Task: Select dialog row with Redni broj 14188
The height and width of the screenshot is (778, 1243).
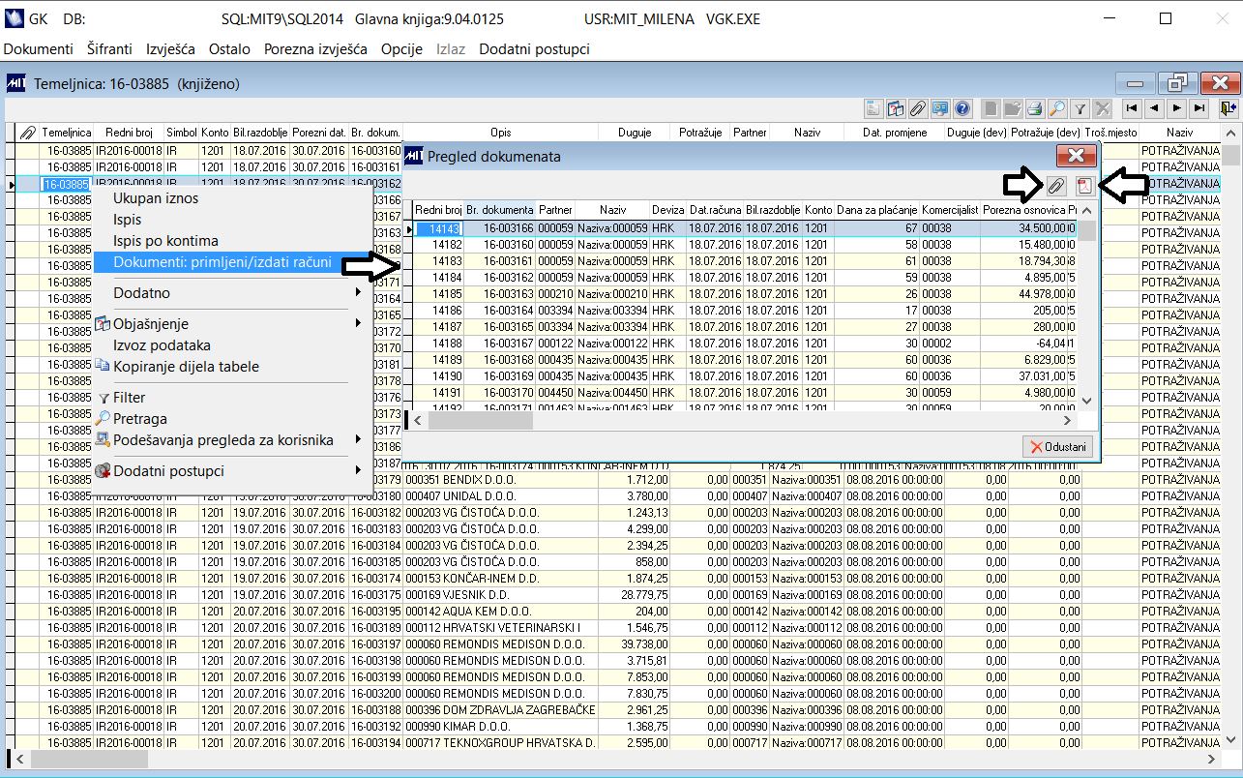Action: [747, 344]
